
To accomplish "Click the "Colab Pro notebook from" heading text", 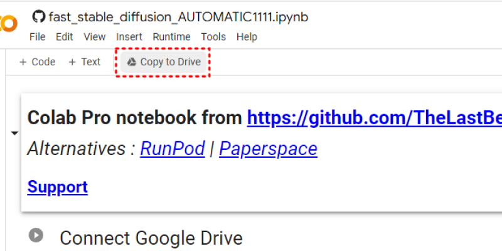I will pyautogui.click(x=135, y=118).
